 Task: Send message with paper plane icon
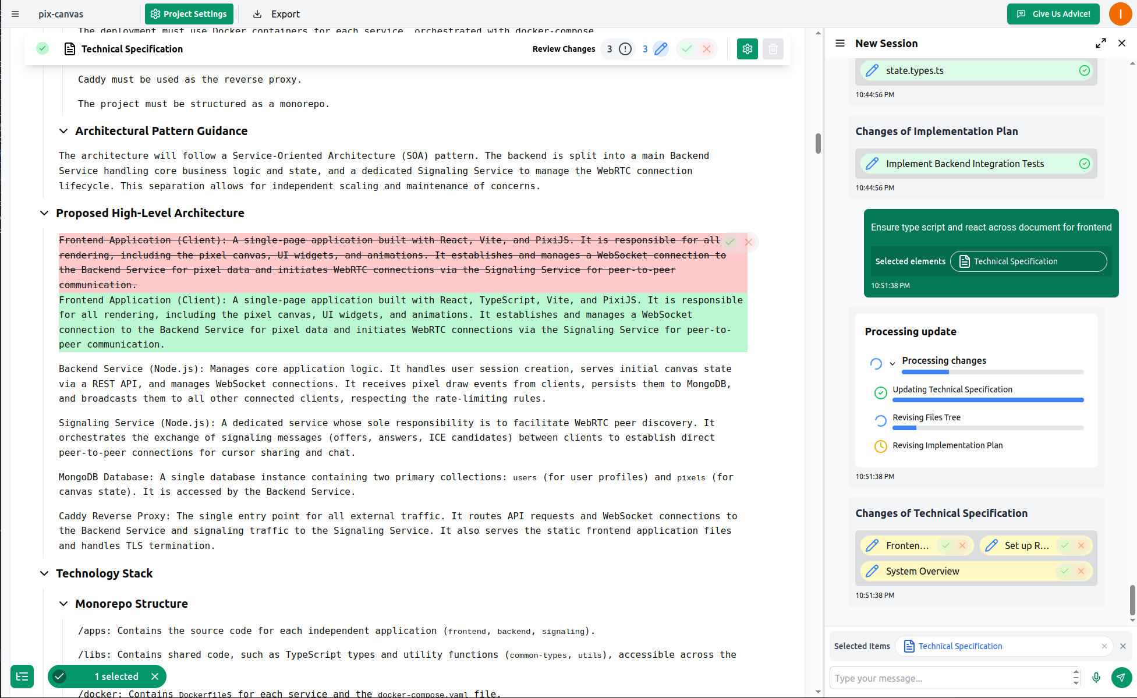tap(1121, 677)
